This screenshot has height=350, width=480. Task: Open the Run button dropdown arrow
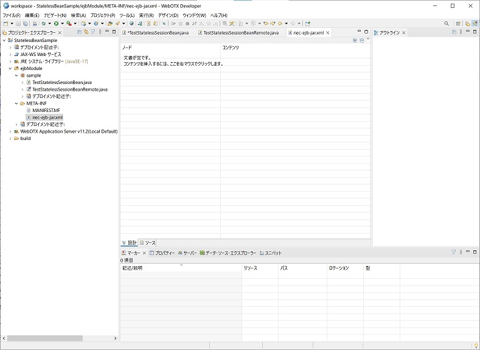click(x=61, y=24)
